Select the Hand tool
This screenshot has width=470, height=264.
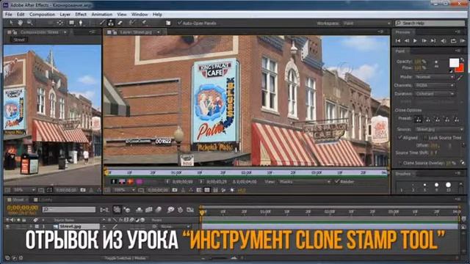pos(20,23)
